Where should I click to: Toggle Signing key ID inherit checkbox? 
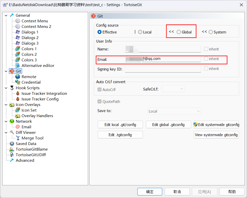click(206, 68)
